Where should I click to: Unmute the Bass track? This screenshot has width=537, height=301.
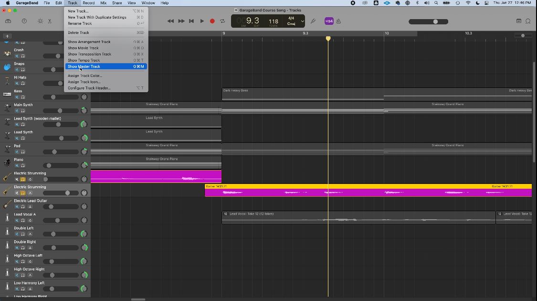click(17, 97)
